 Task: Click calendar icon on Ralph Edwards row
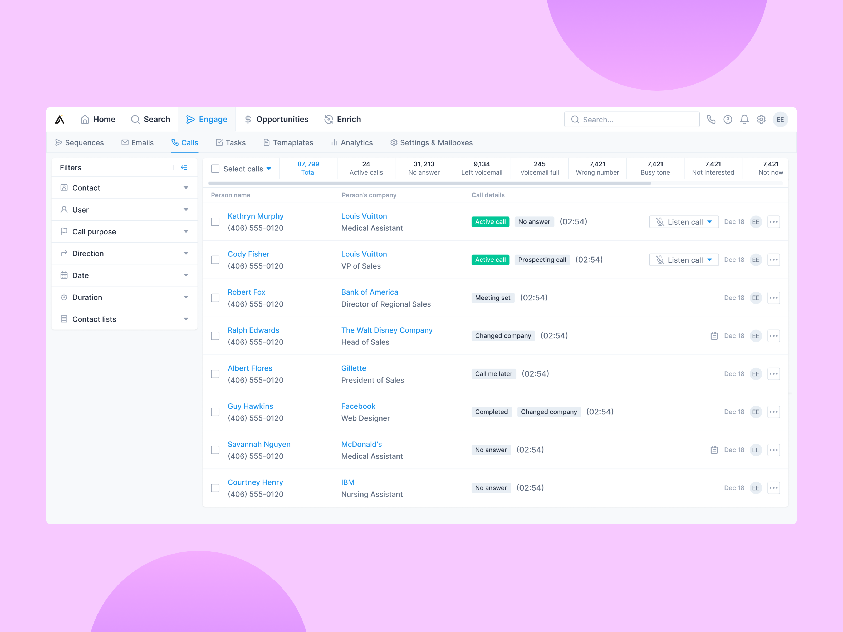tap(714, 336)
